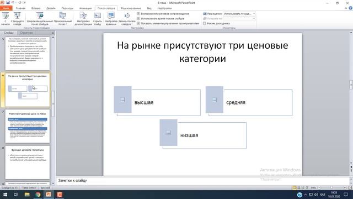353x199 pixels.
Task: Toggle Play Narrations checkbox (Воспроизвести речевое сопровождение)
Action: point(138,14)
